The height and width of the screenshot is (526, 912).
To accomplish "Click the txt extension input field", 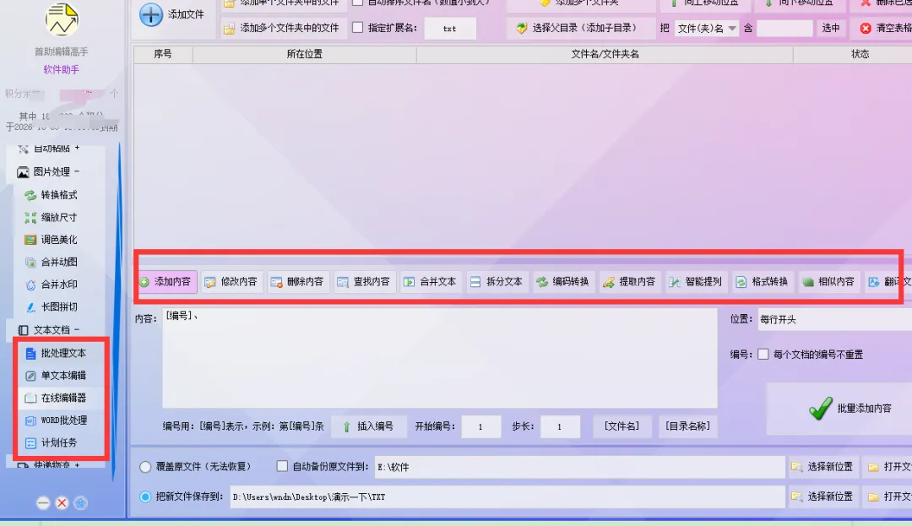I will [x=449, y=29].
